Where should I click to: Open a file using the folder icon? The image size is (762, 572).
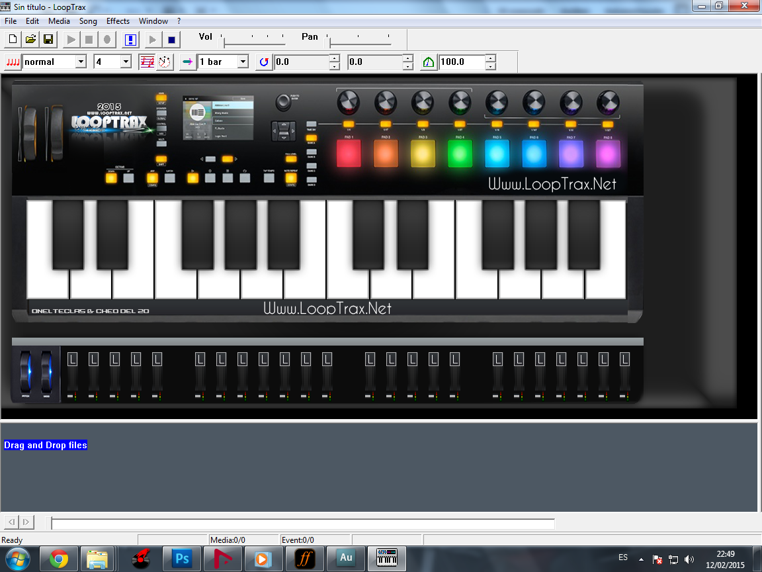(x=30, y=40)
